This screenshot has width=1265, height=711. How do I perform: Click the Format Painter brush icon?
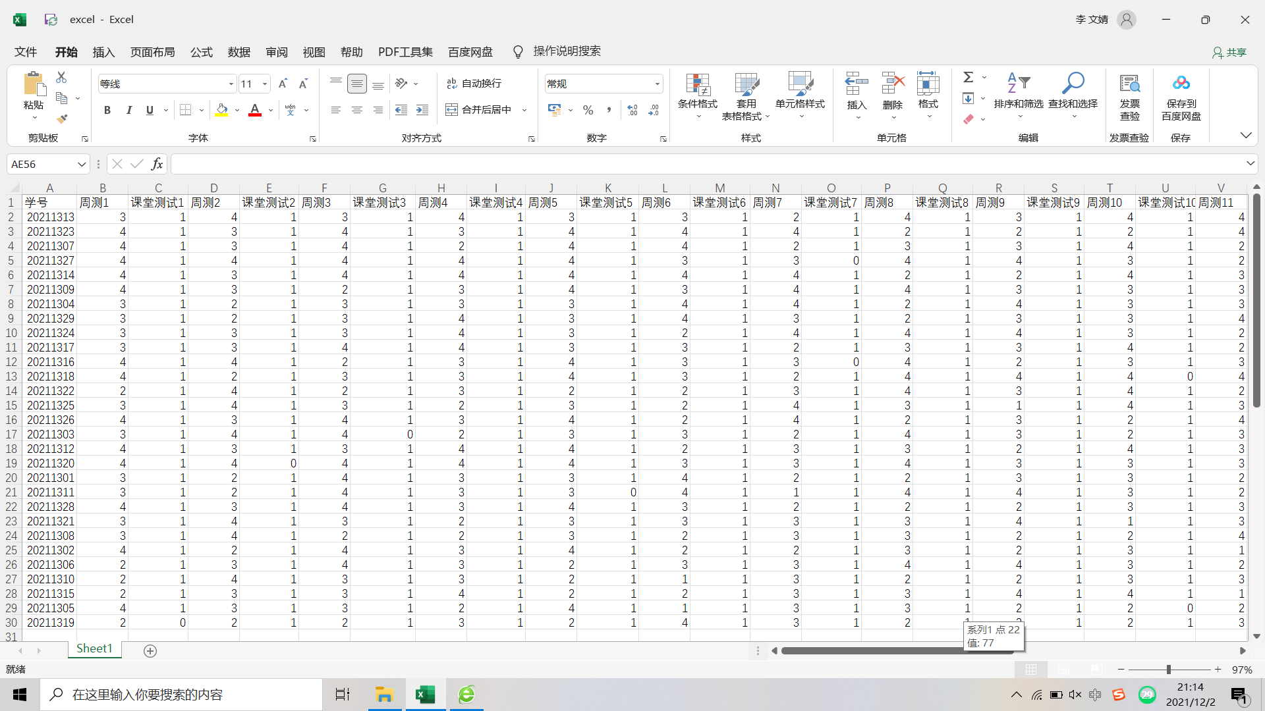click(62, 119)
